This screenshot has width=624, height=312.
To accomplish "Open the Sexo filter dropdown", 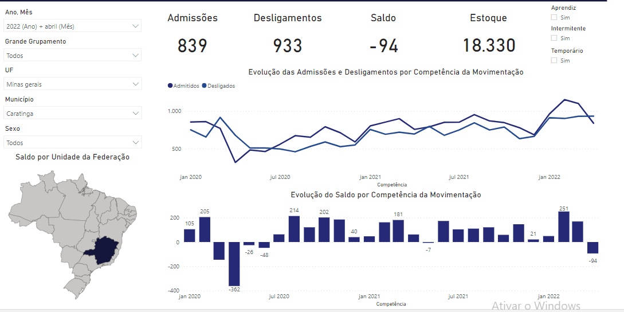I will click(72, 143).
